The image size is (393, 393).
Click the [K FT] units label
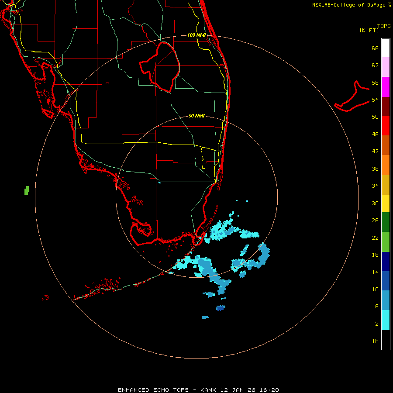pyautogui.click(x=369, y=30)
